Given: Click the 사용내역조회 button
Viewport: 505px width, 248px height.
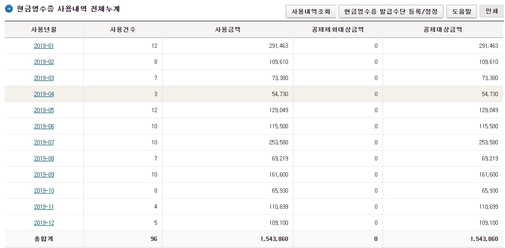Looking at the screenshot, I should point(311,12).
